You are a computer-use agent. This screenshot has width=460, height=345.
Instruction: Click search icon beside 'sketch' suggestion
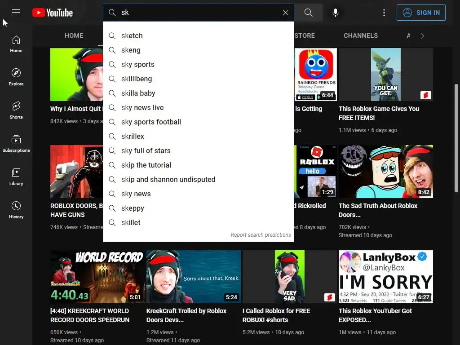click(x=112, y=36)
